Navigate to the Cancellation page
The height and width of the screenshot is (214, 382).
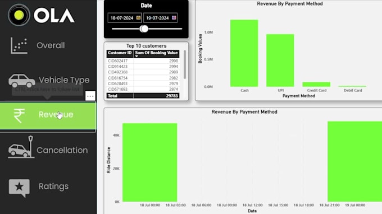point(62,150)
